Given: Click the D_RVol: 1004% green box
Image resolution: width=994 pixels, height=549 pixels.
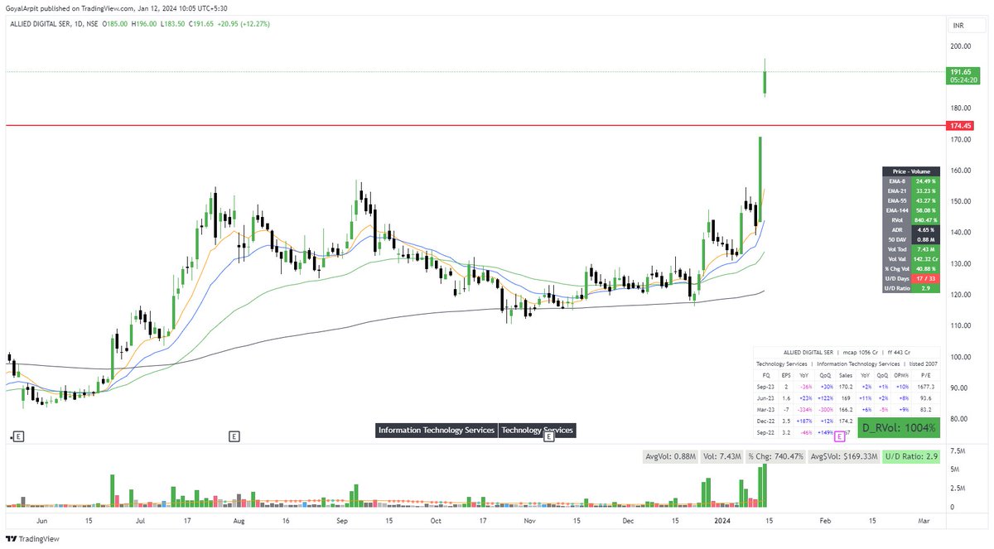Looking at the screenshot, I should 898,428.
